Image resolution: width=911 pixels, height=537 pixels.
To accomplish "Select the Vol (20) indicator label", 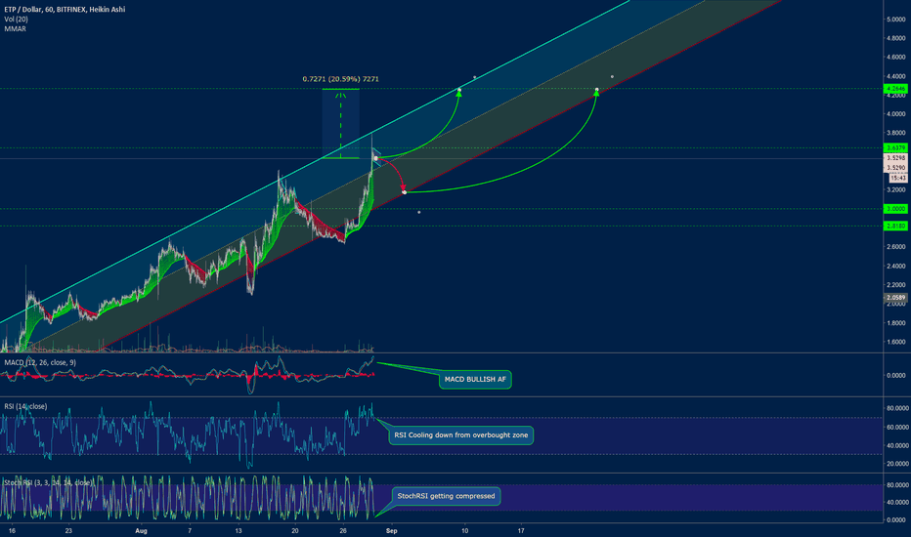I will 17,20.
